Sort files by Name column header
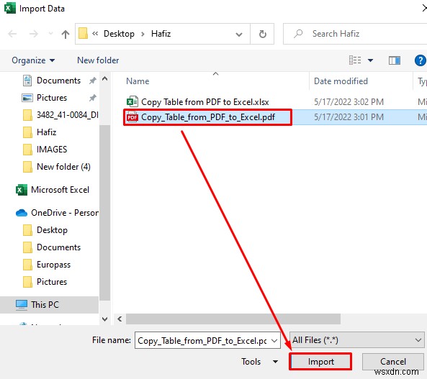Screen dimensions: 427x379 coord(138,81)
